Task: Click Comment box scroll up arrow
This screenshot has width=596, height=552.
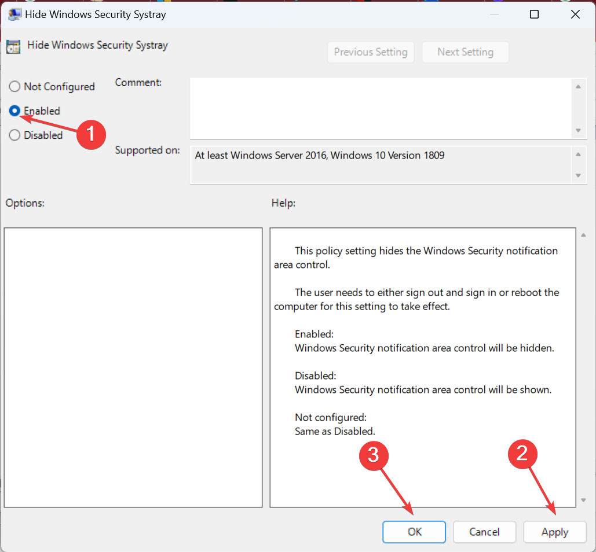Action: [578, 87]
